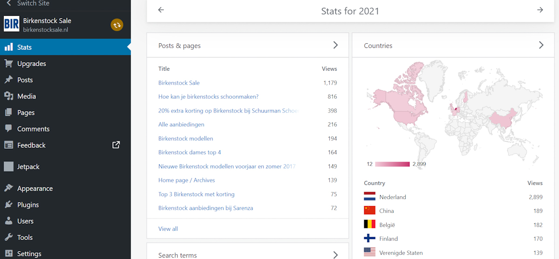Click the sync status icon beside Birkenstock Sale
This screenshot has width=559, height=259.
[117, 25]
